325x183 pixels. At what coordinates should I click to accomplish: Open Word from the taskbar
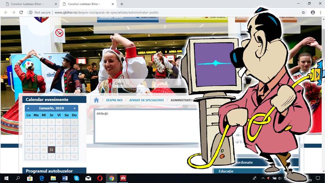pyautogui.click(x=65, y=178)
